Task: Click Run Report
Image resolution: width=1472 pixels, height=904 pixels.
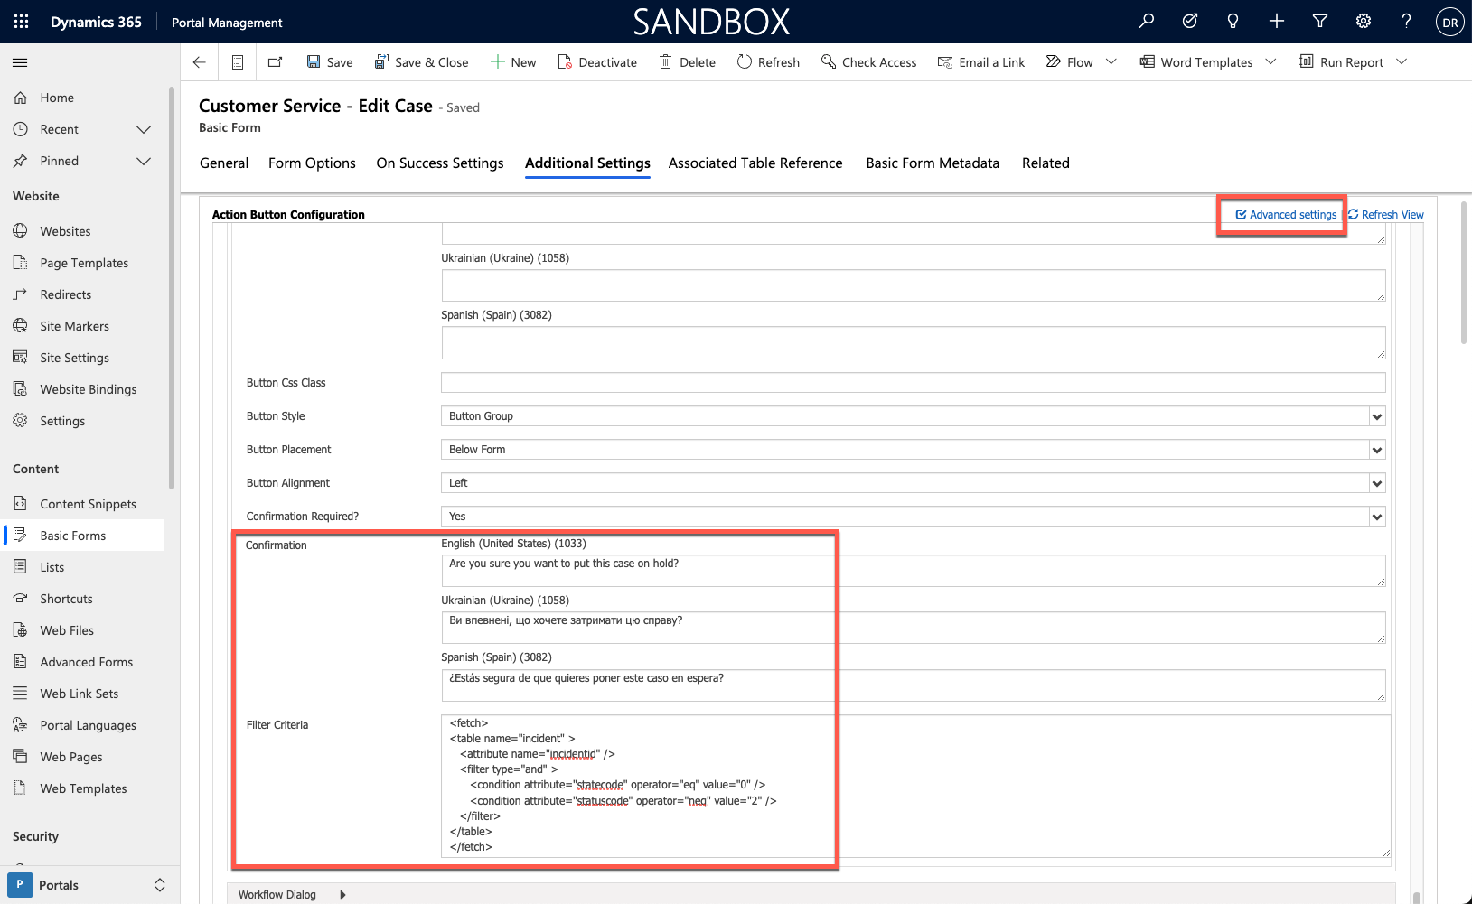Action: 1344,61
